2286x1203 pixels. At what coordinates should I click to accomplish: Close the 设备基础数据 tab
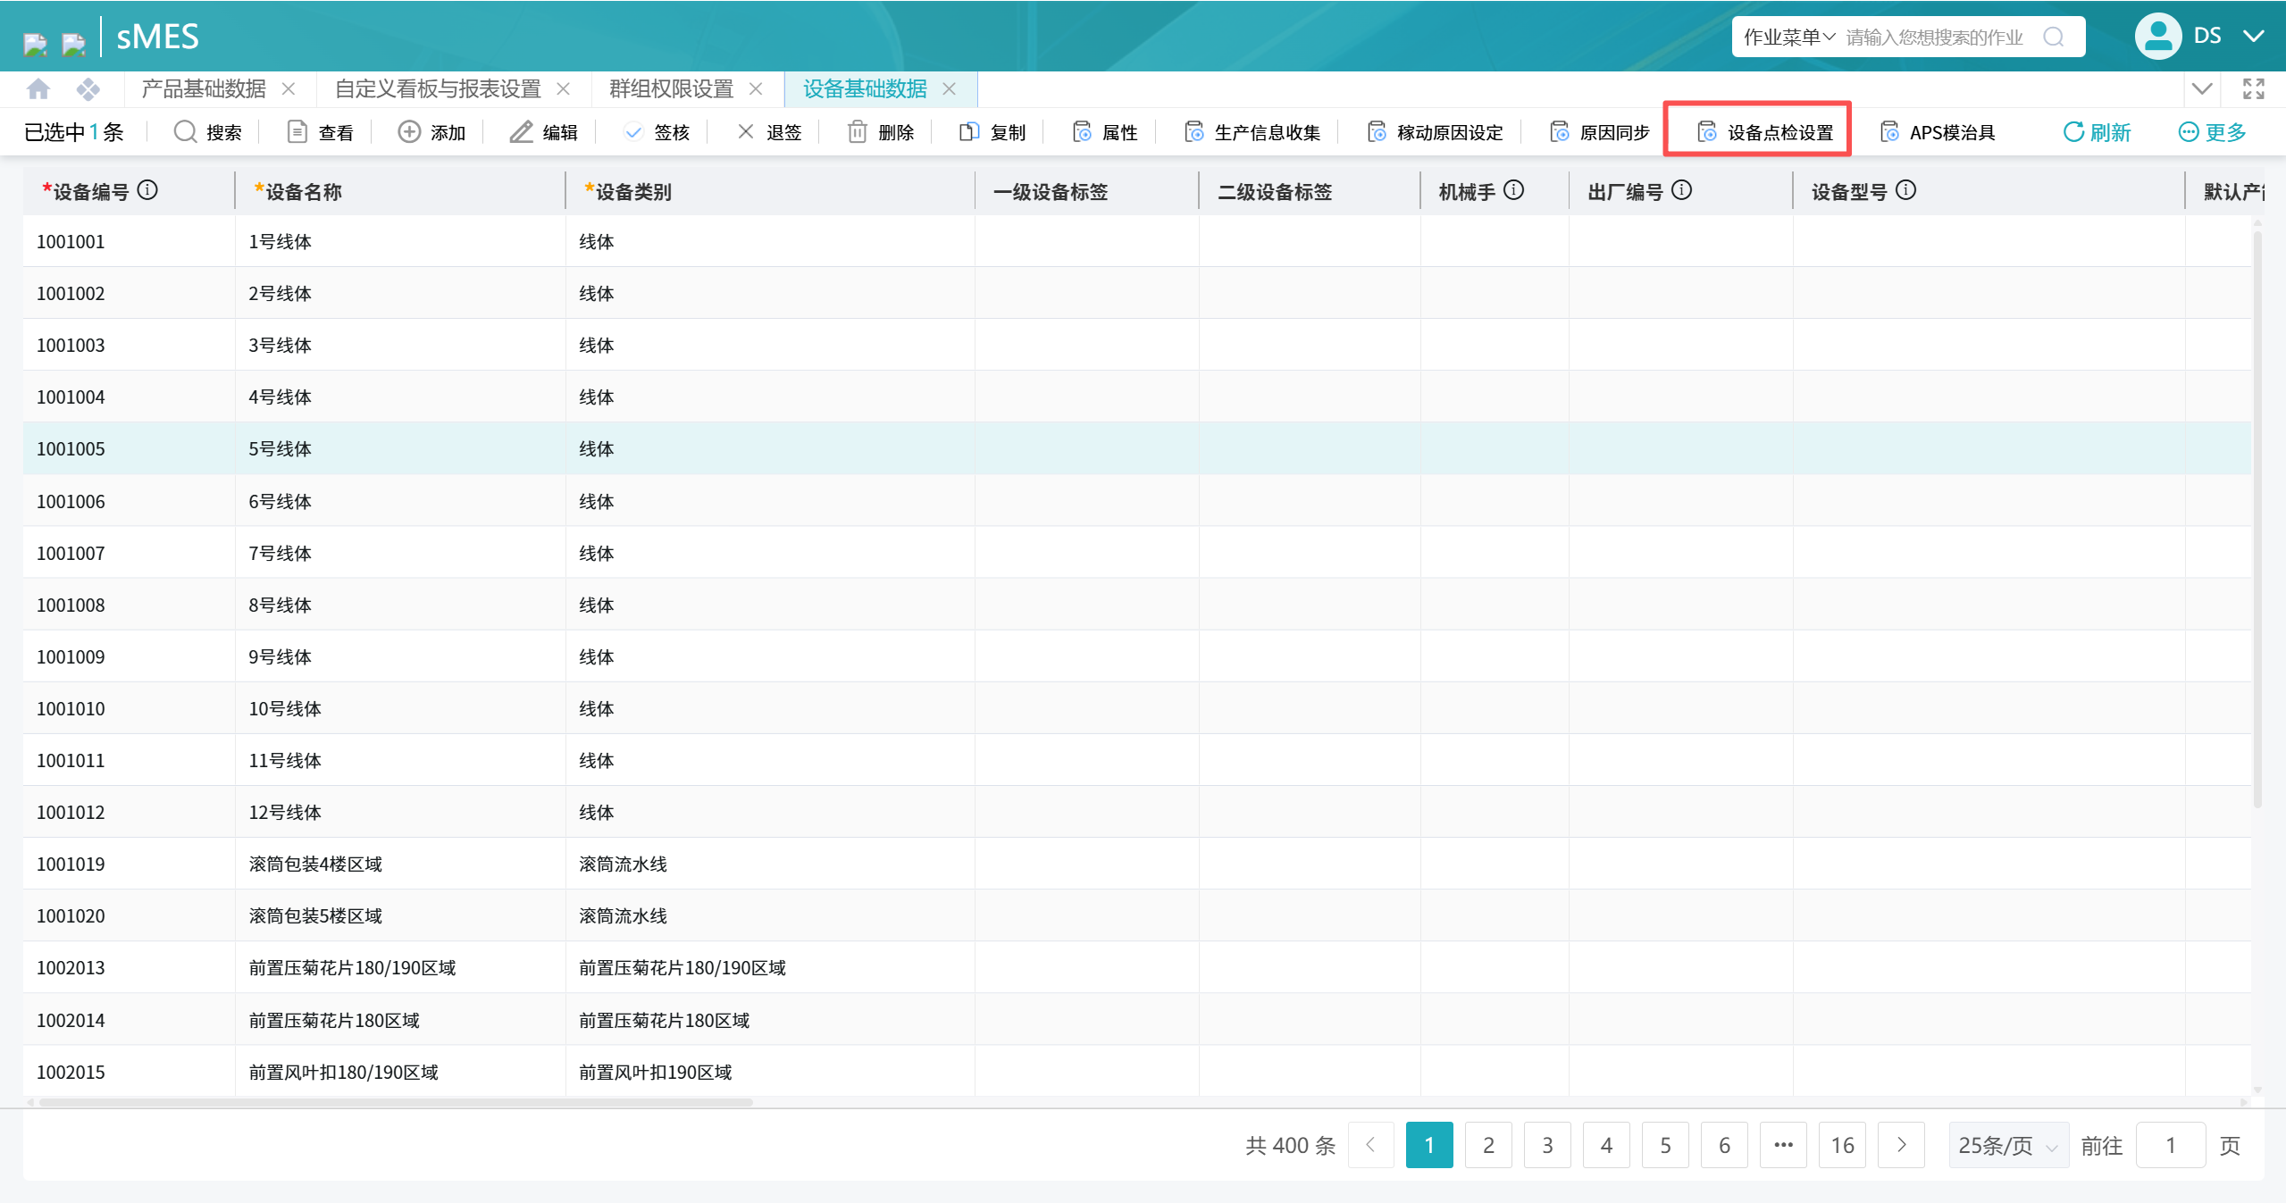[x=950, y=88]
